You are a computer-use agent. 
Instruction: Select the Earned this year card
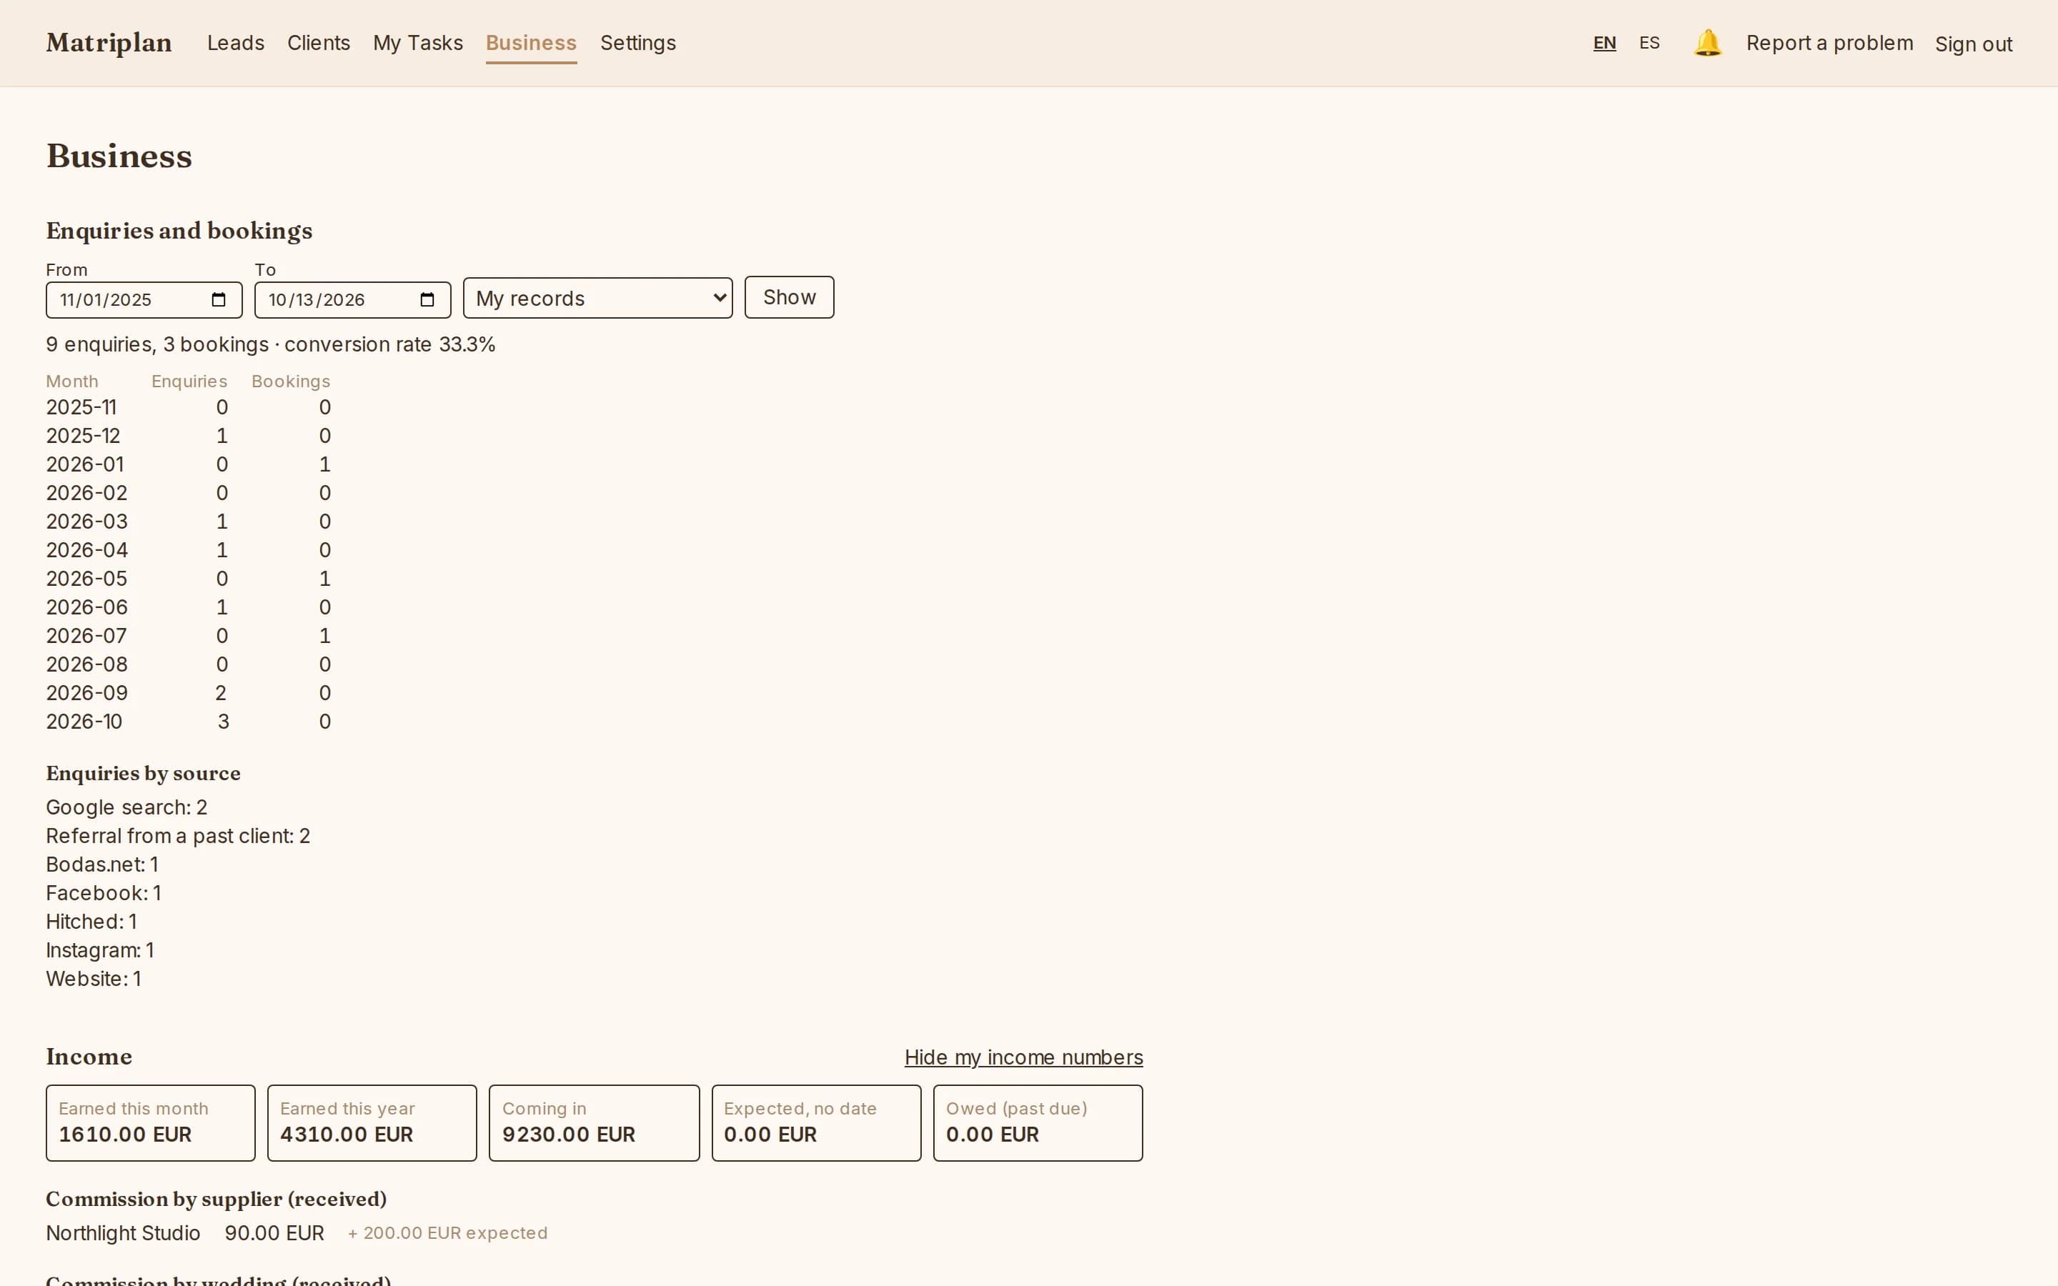[x=372, y=1122]
